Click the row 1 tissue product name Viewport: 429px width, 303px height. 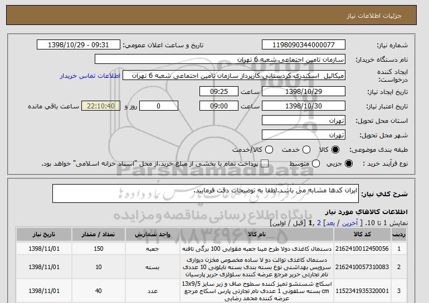pos(257,249)
